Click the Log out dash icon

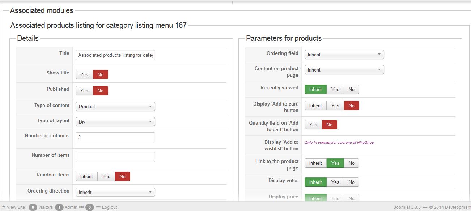98,207
